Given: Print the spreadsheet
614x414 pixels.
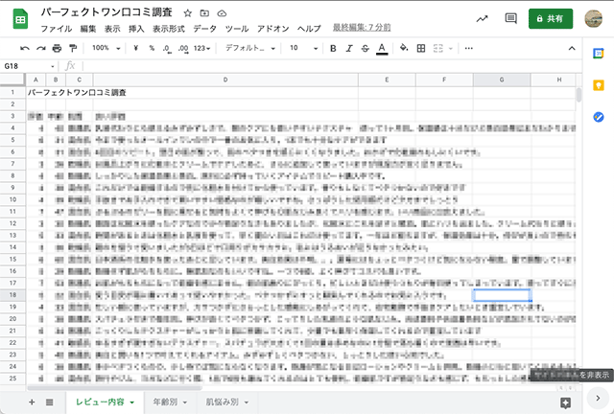Looking at the screenshot, I should tap(57, 48).
